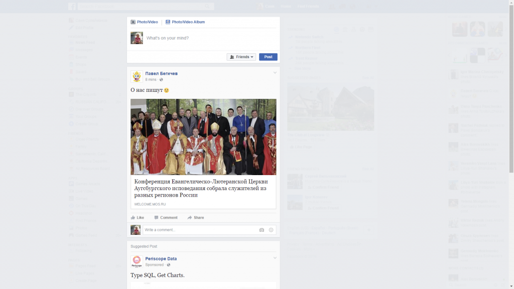Click the blue Post button

click(x=268, y=57)
